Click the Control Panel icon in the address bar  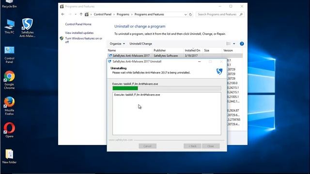[87, 14]
